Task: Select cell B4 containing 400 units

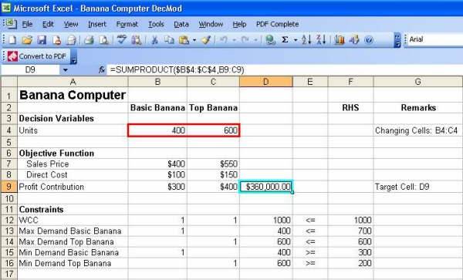Action: [x=157, y=130]
